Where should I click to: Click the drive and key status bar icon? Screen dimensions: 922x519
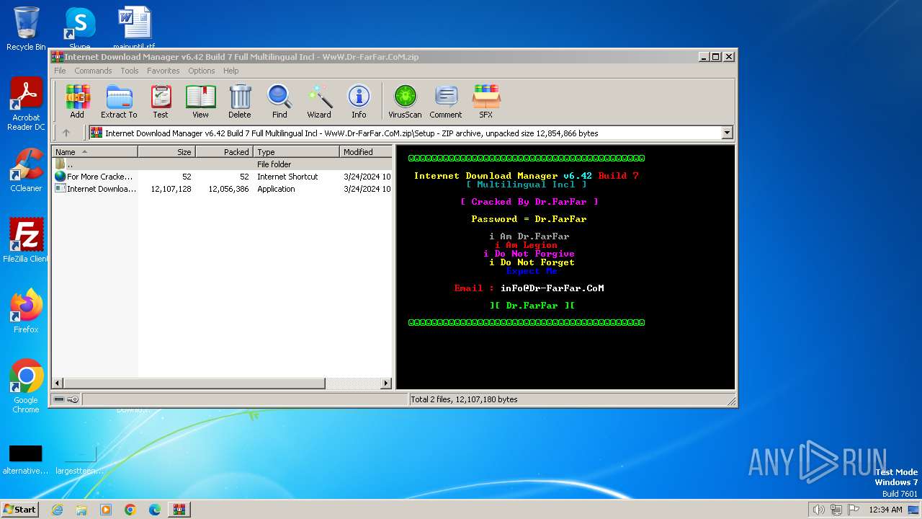(x=66, y=399)
